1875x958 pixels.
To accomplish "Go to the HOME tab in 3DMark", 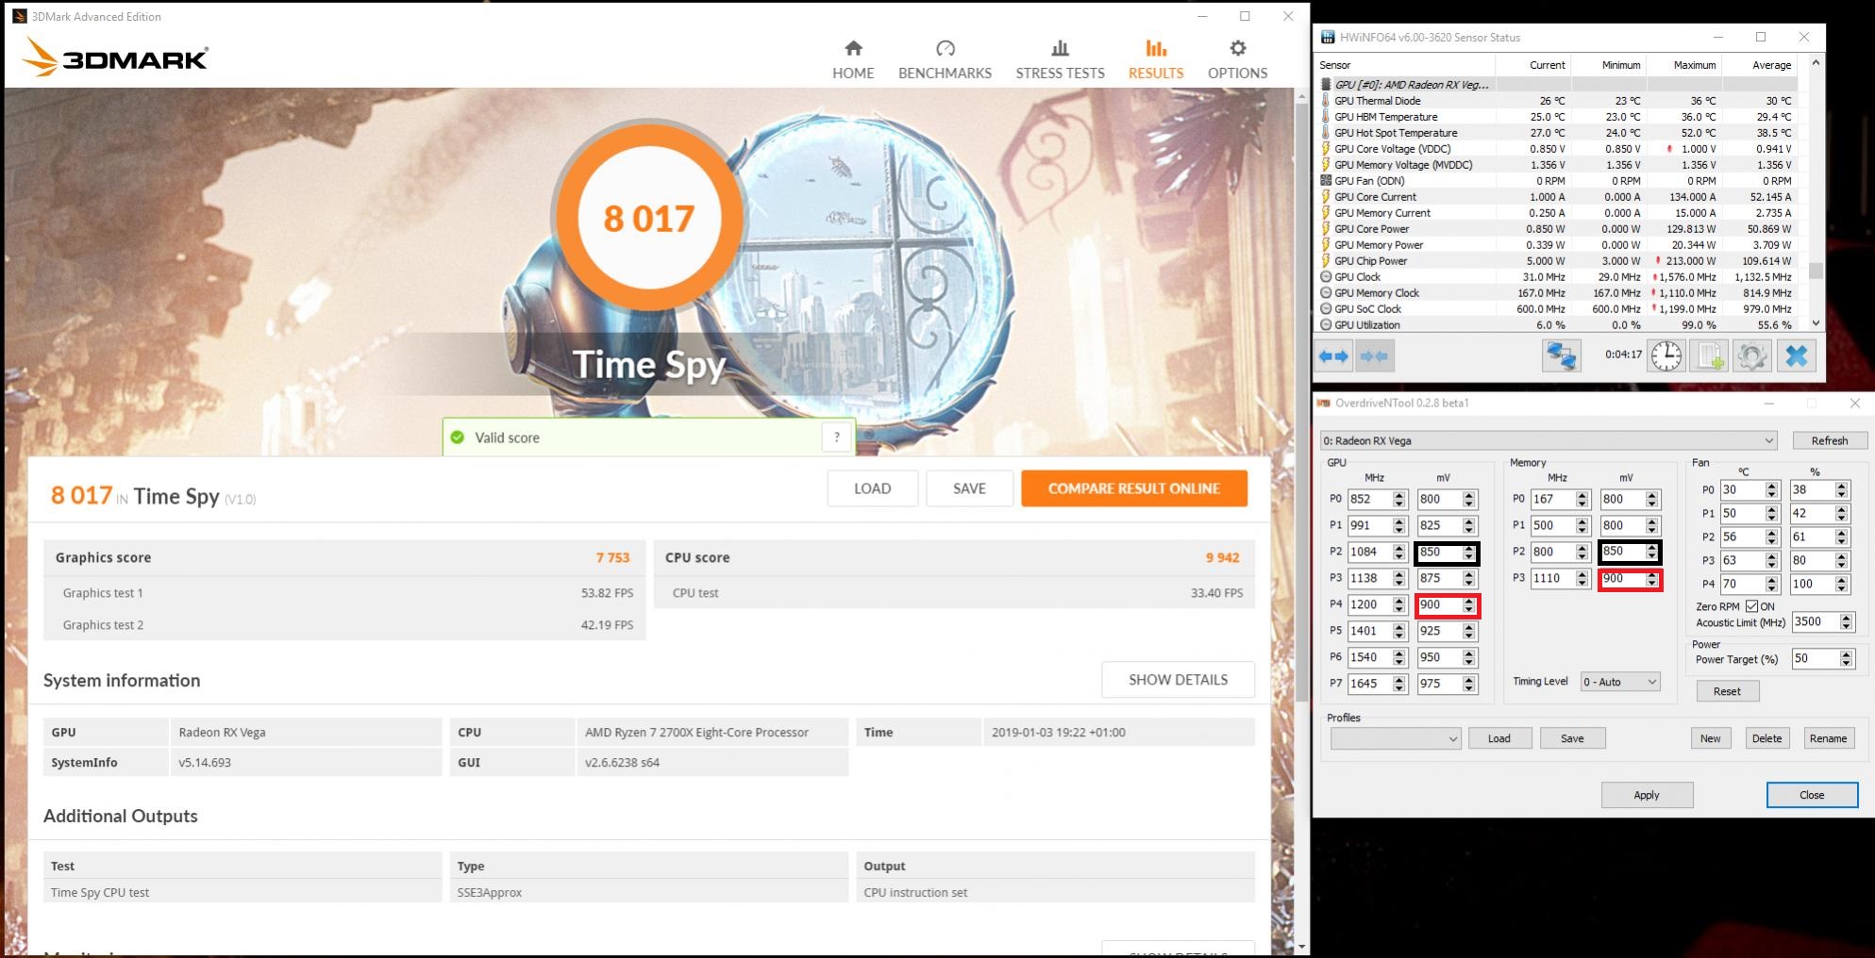I will coord(853,59).
